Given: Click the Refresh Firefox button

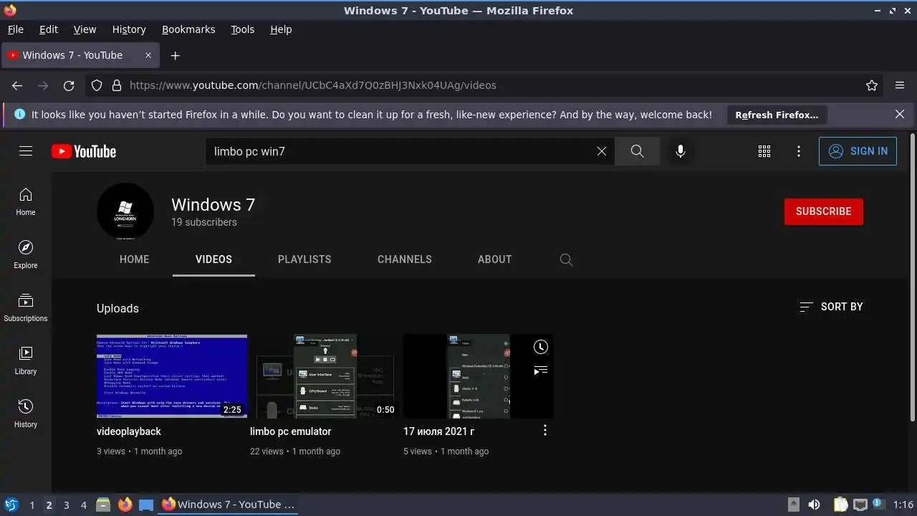Looking at the screenshot, I should point(777,115).
